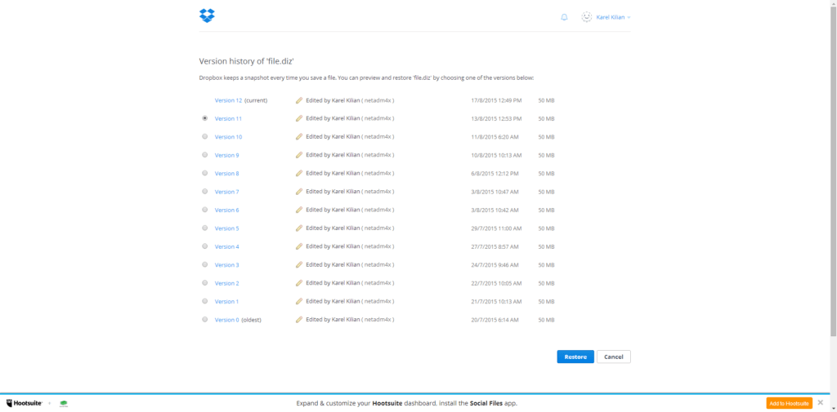Click the Dropbox logo icon

pyautogui.click(x=207, y=16)
